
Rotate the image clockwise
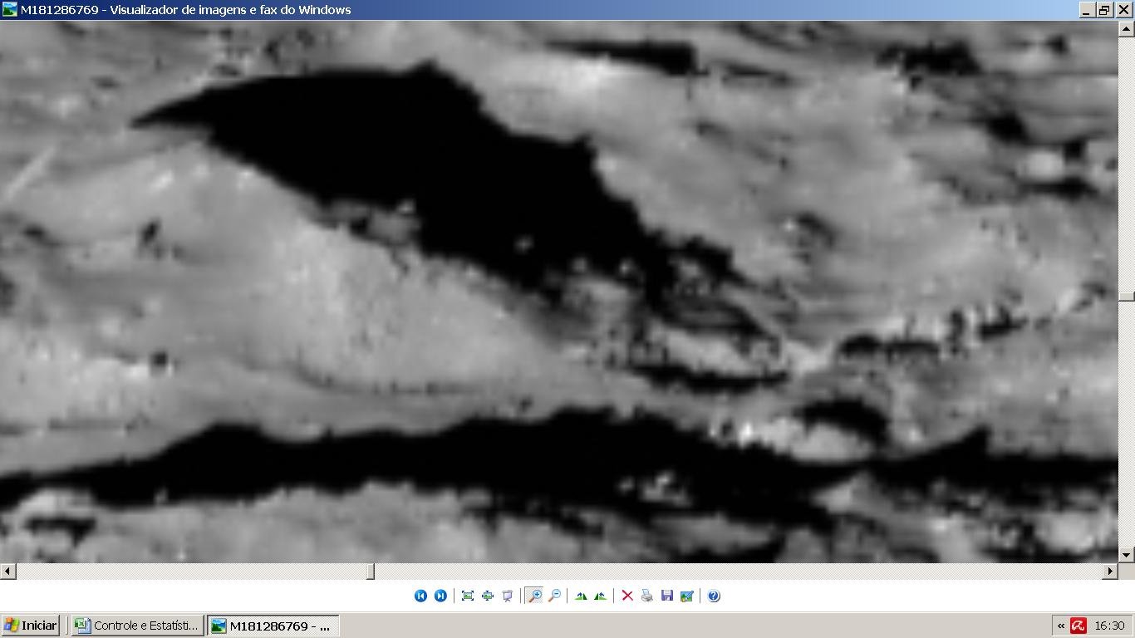click(581, 596)
